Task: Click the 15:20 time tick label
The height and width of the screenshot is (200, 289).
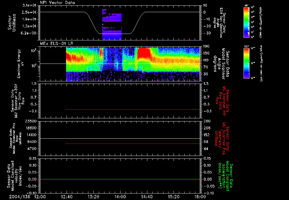Action: pos(174,197)
